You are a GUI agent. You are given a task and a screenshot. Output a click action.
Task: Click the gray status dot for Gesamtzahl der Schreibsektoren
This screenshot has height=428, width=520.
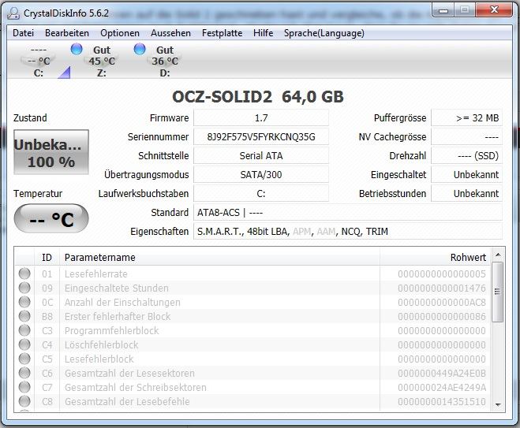(24, 387)
